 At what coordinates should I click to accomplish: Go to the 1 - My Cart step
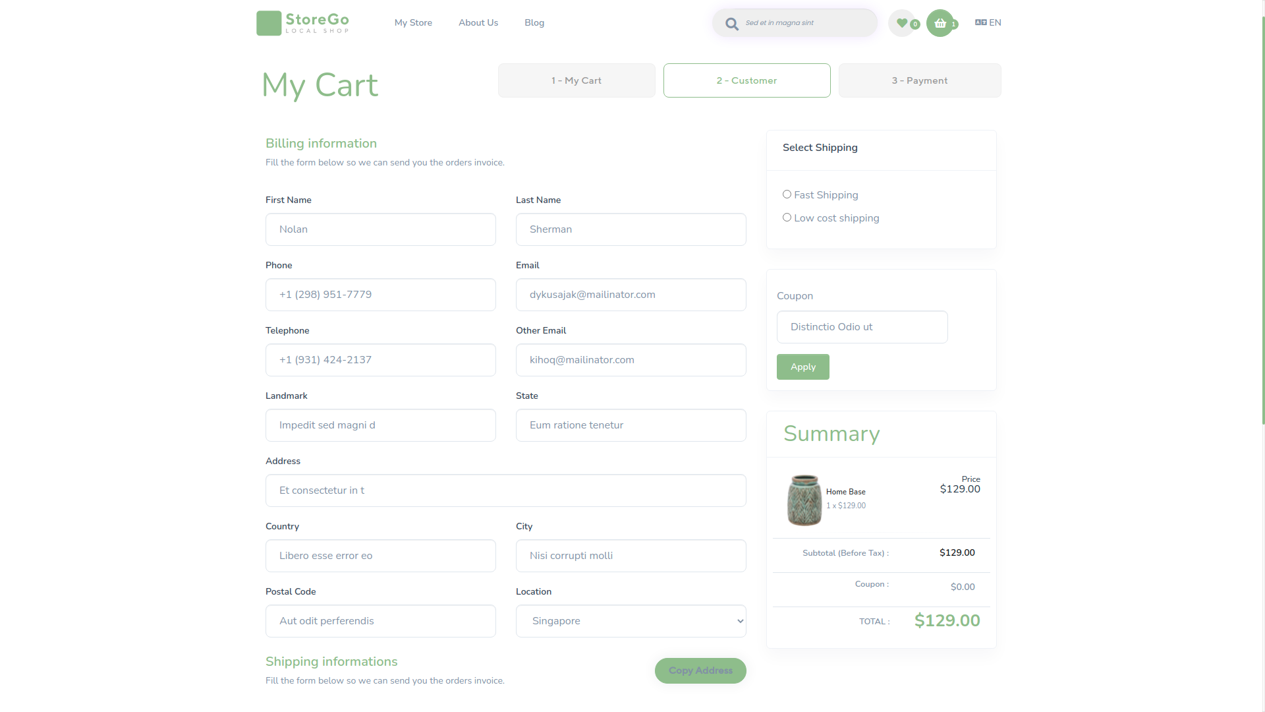point(576,80)
